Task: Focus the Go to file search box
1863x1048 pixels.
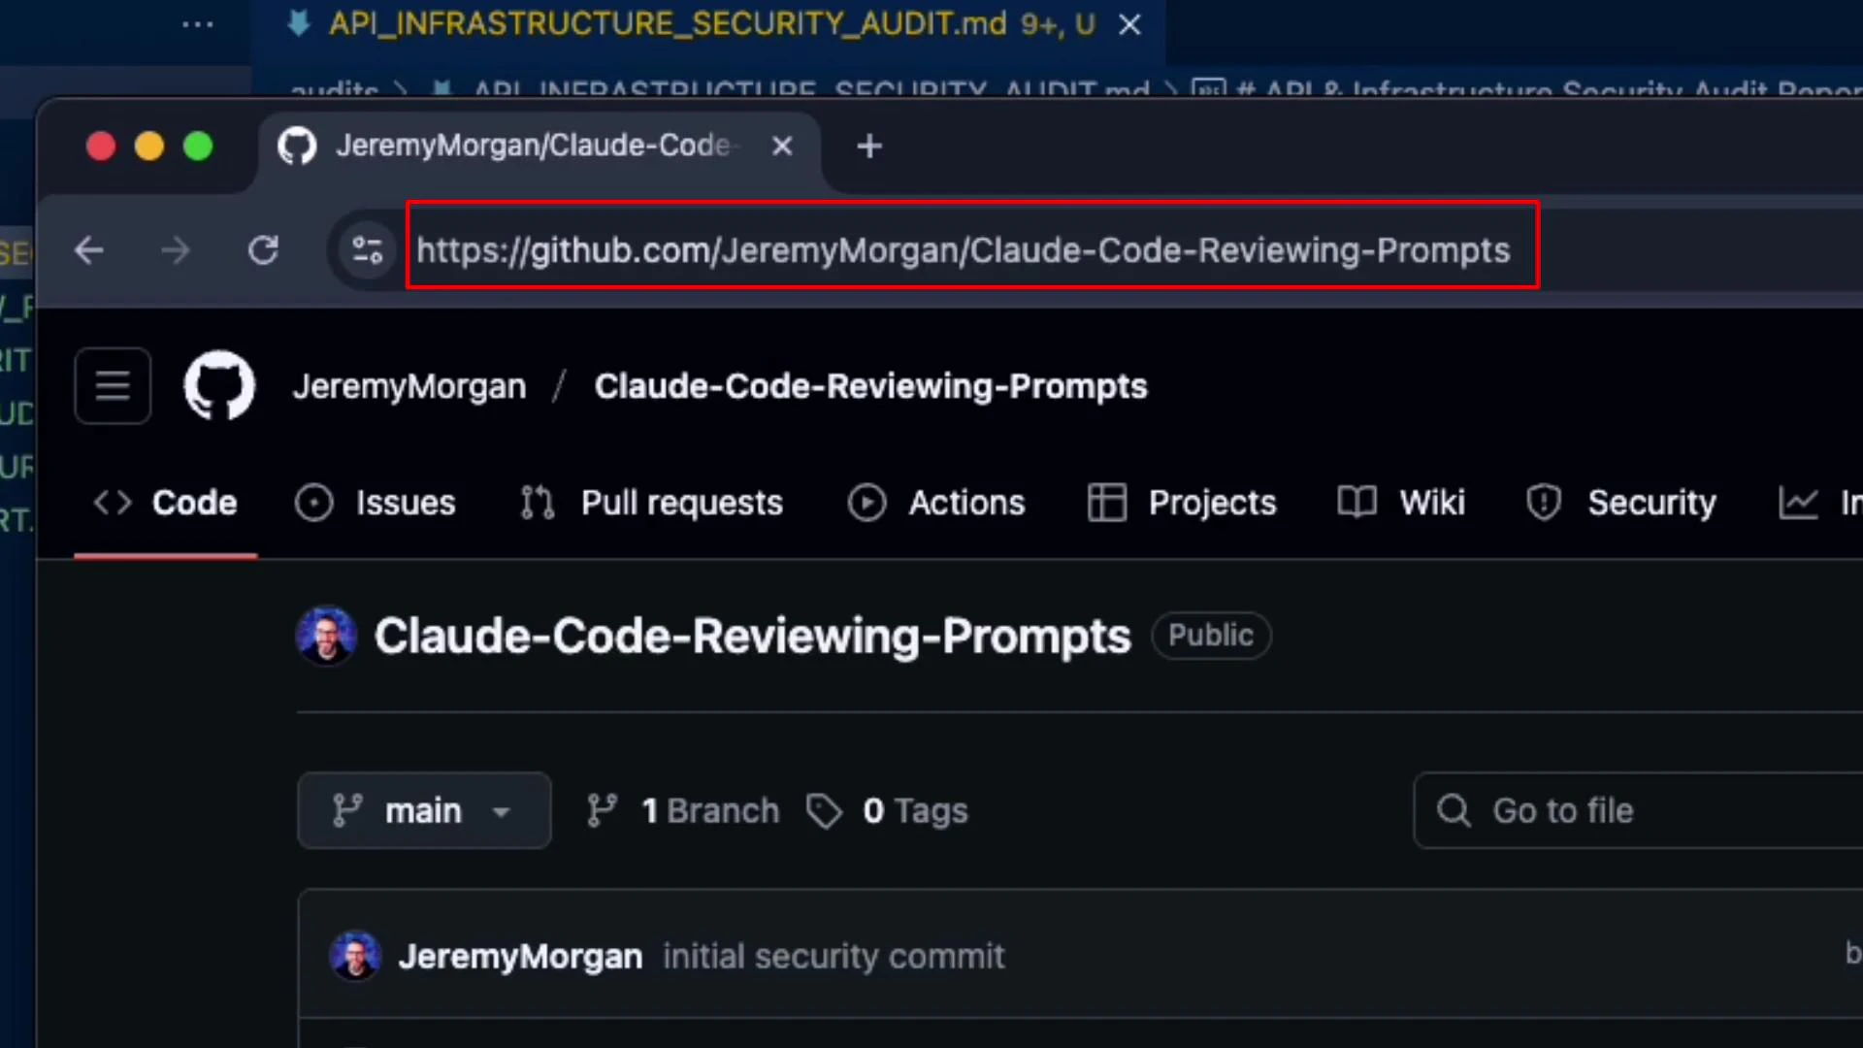Action: point(1638,810)
